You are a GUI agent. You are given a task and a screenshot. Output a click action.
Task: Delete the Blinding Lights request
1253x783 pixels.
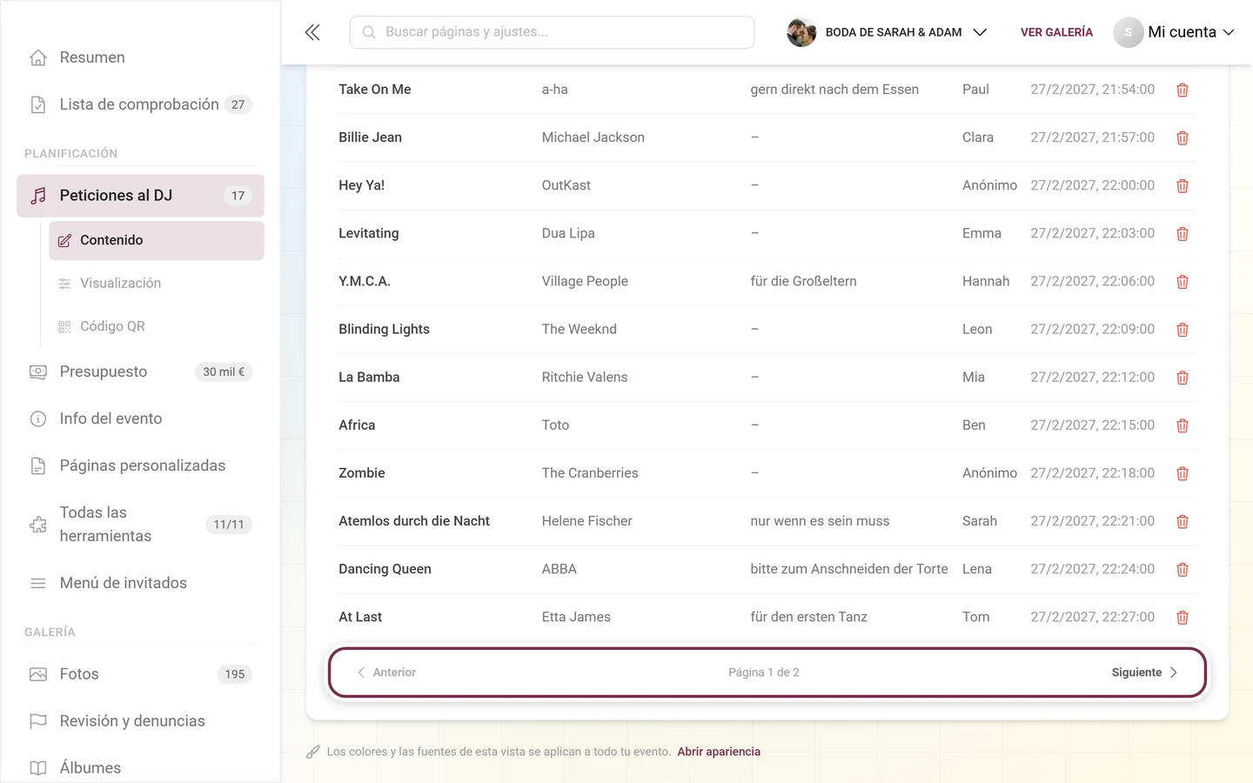point(1183,329)
